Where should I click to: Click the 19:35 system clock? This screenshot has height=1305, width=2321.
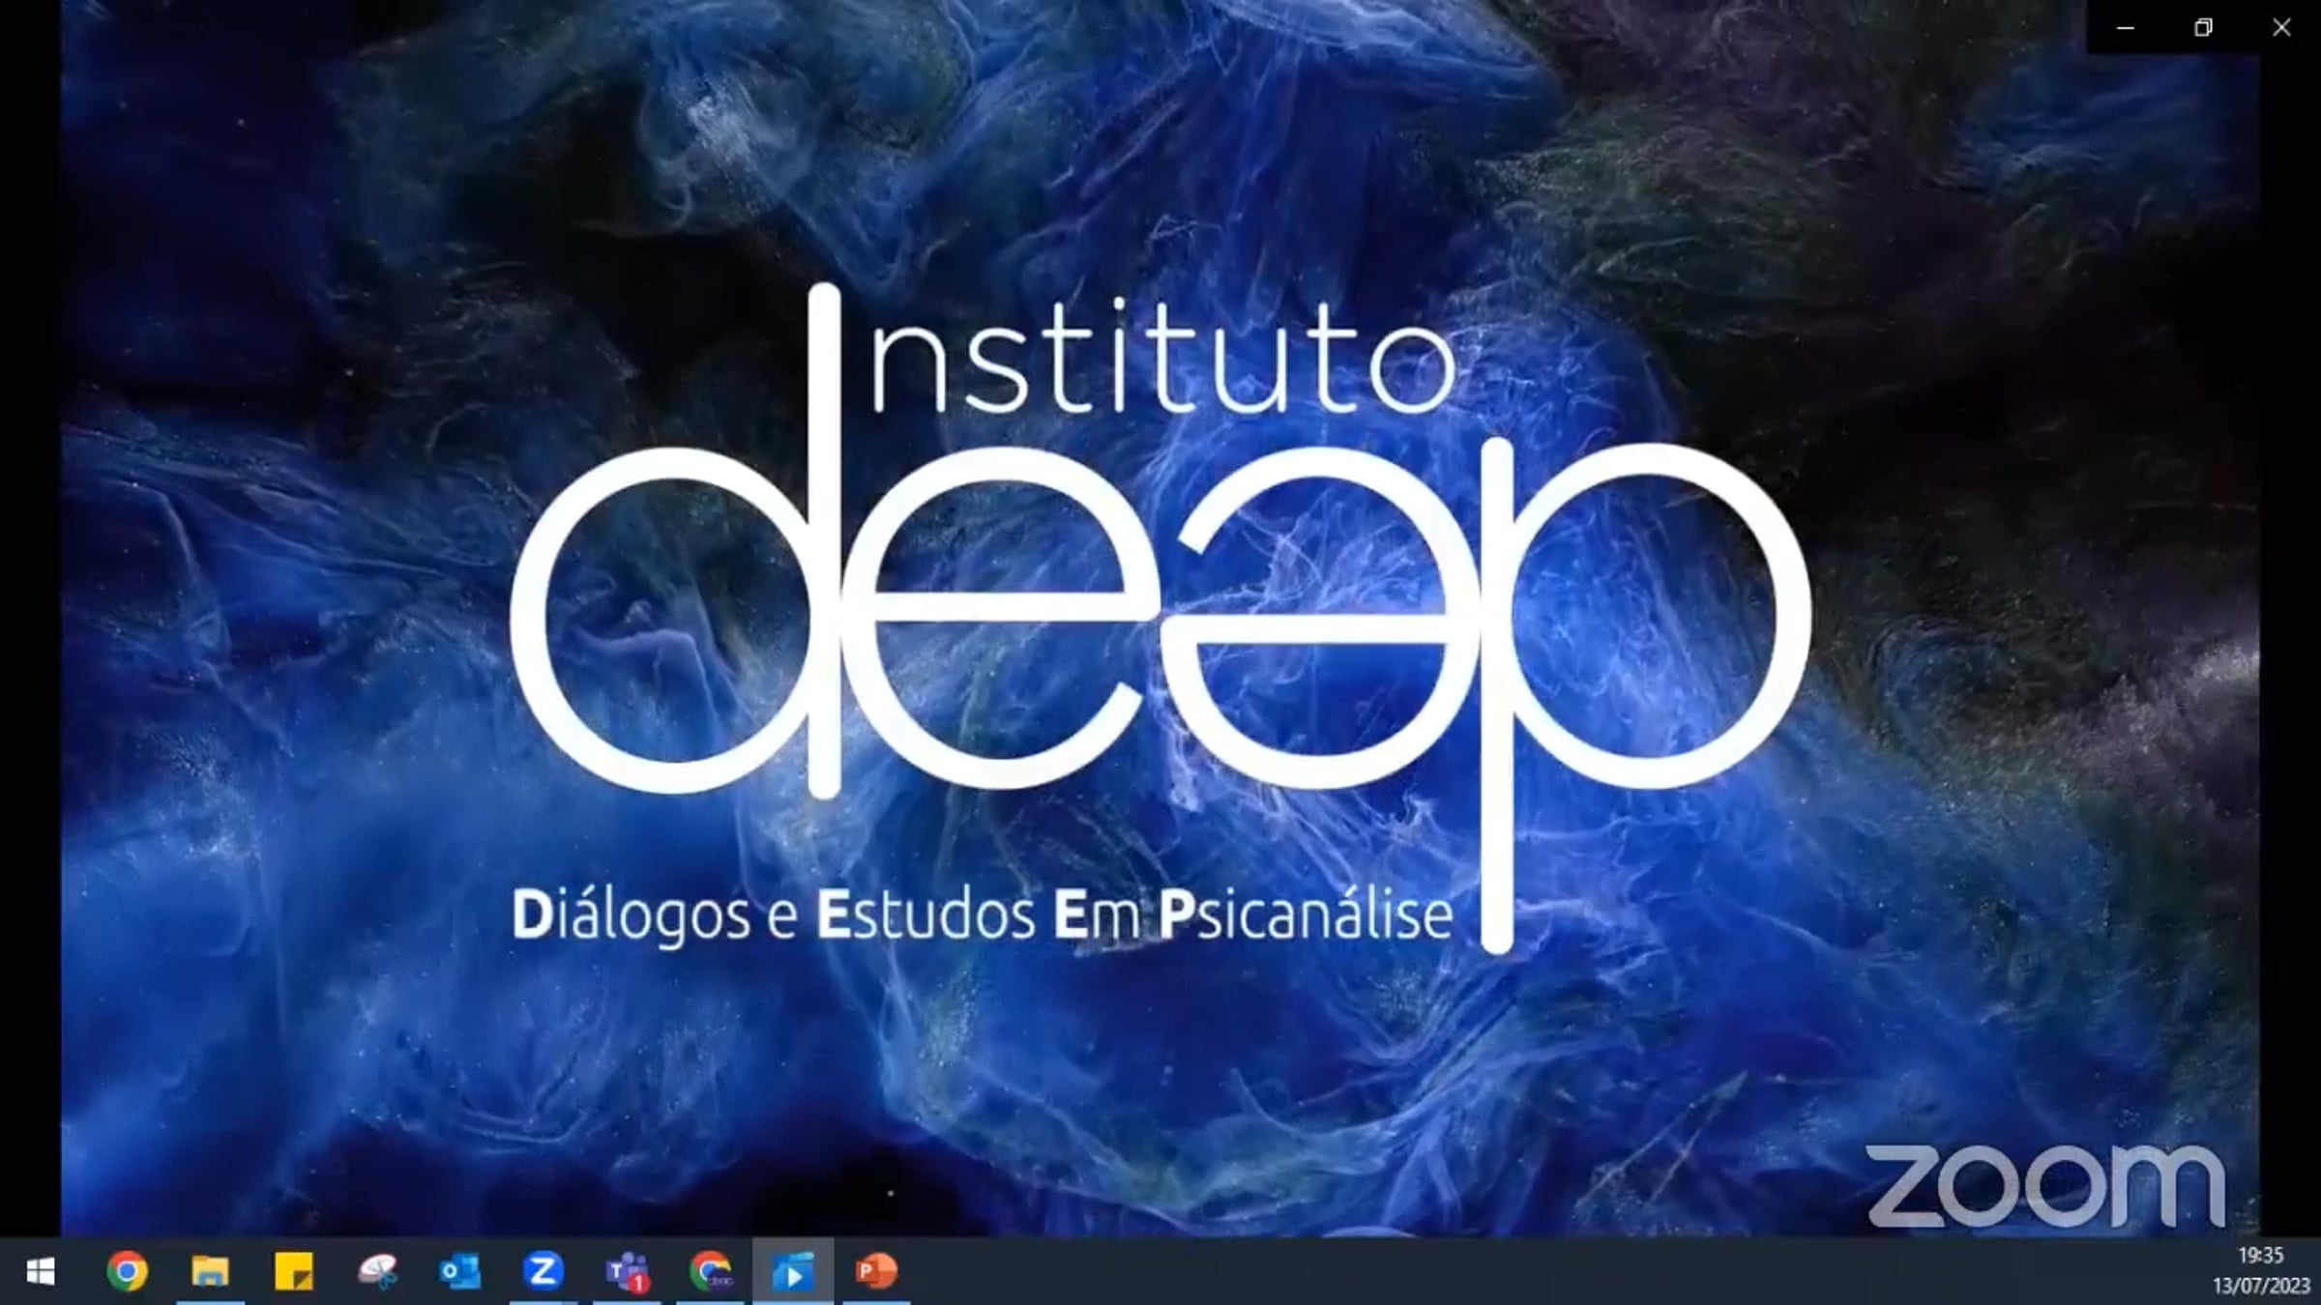coord(2260,1256)
